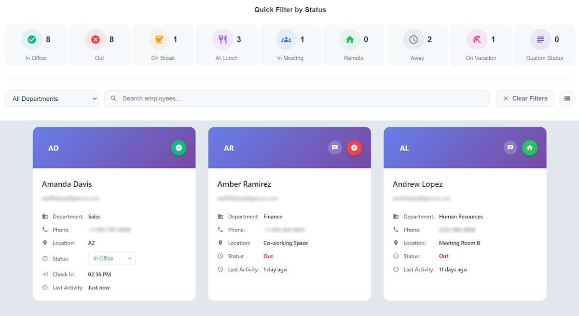This screenshot has width=579, height=316.
Task: Open Amanda Davis's employee card name
Action: click(x=67, y=184)
